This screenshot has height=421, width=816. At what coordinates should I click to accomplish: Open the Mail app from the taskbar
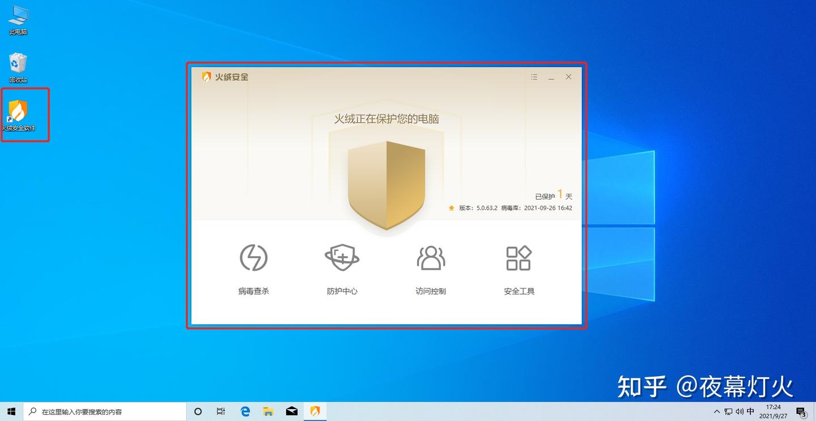[x=291, y=411]
